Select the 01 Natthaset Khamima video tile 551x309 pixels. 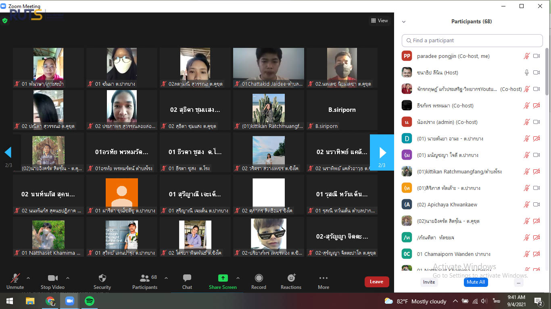[48, 237]
